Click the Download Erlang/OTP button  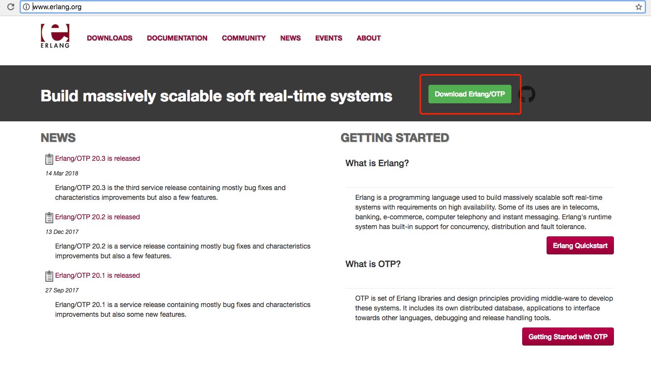pyautogui.click(x=470, y=94)
